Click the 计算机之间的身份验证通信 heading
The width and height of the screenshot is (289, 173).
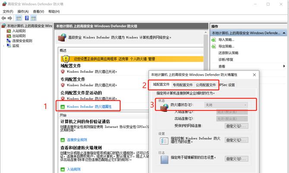tap(85, 122)
